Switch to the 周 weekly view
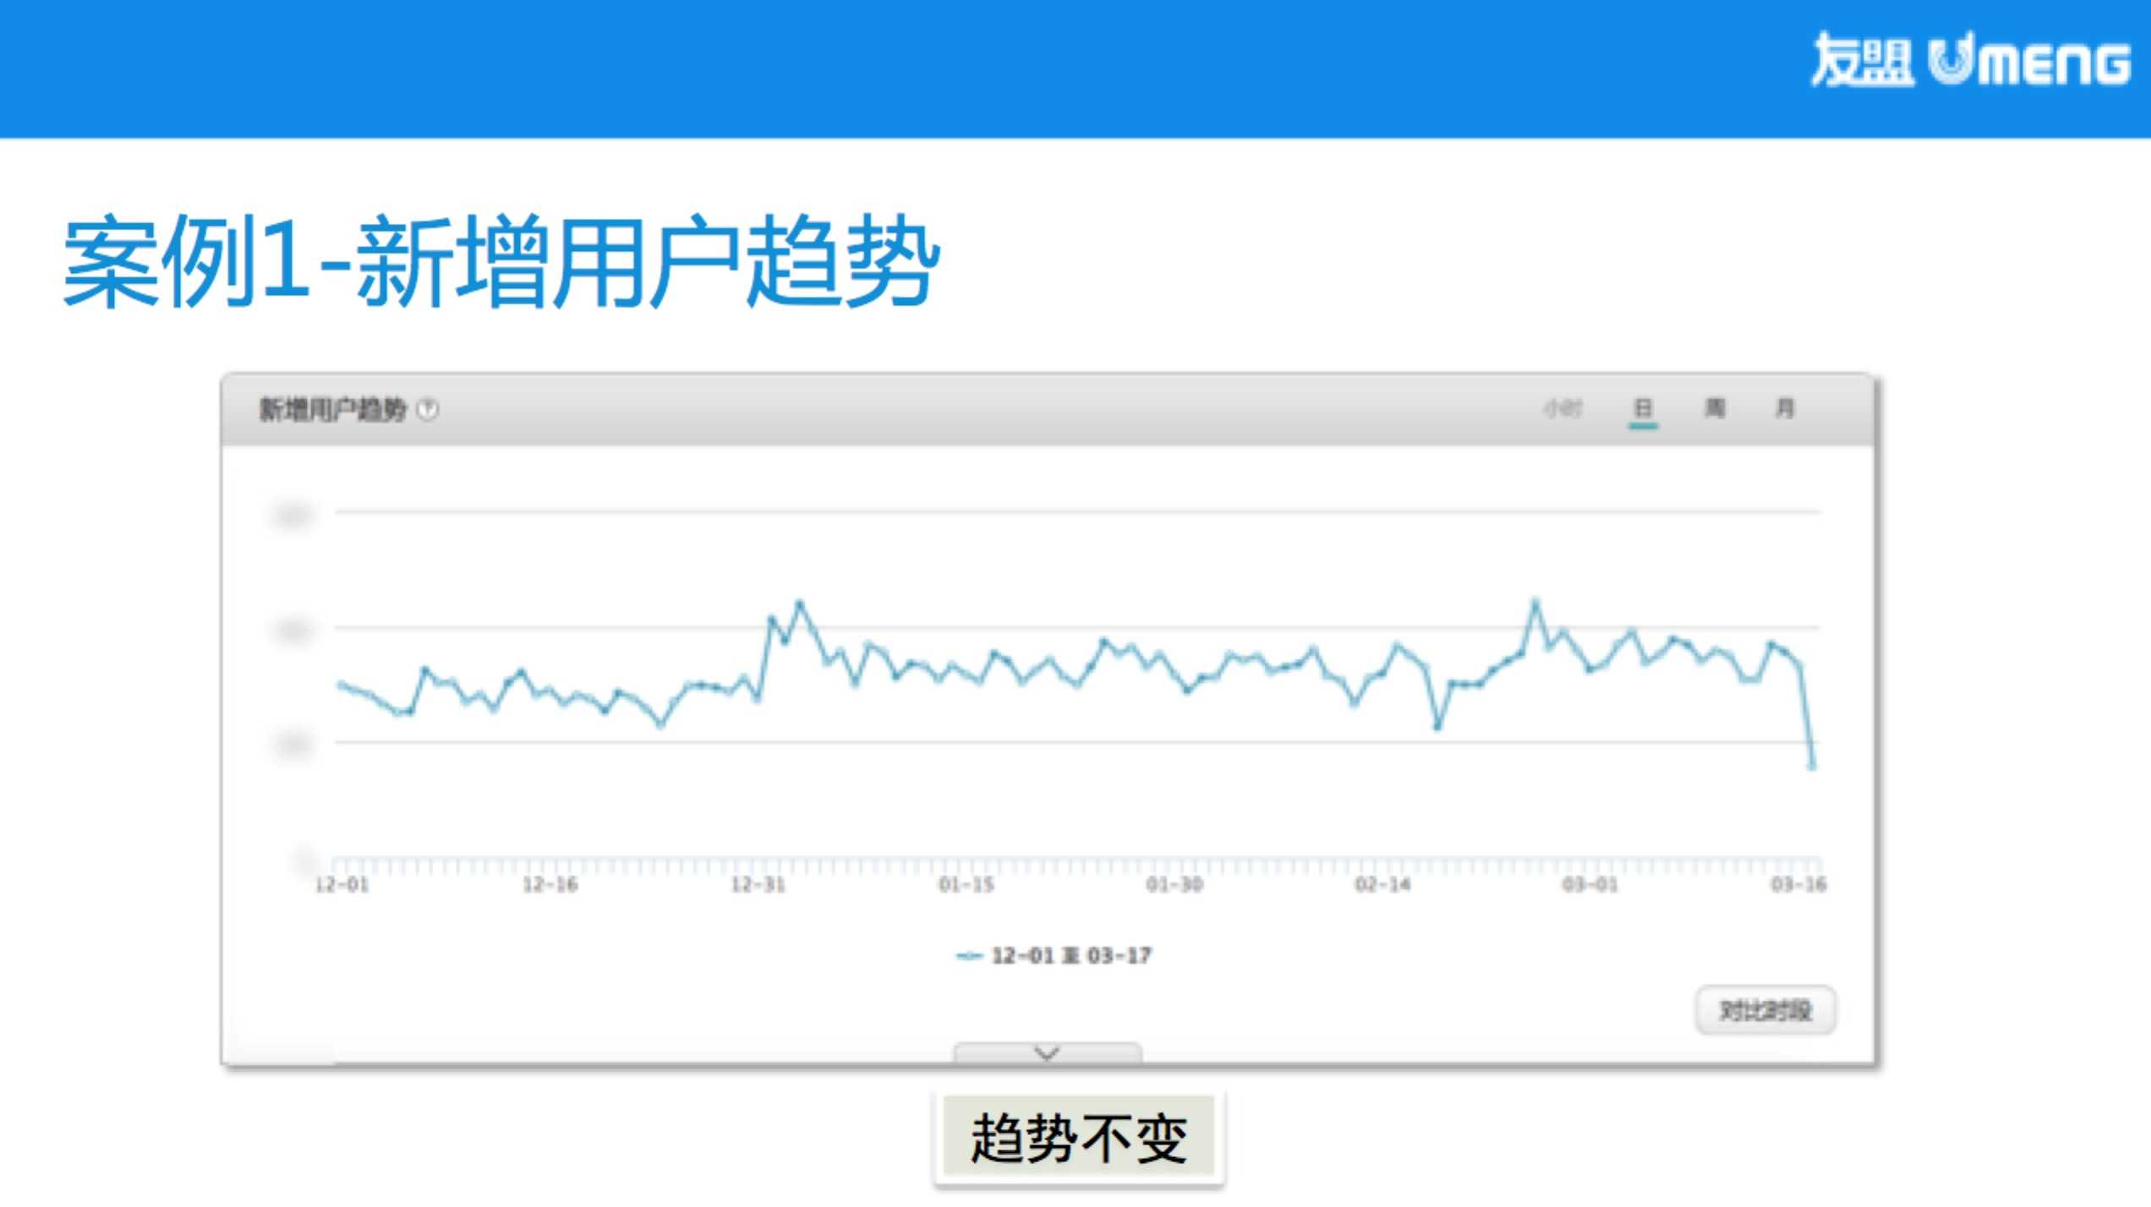The height and width of the screenshot is (1207, 2151). click(x=1715, y=409)
